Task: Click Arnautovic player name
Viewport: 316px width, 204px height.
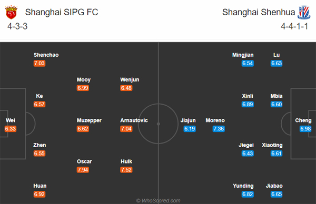Action: tap(134, 120)
